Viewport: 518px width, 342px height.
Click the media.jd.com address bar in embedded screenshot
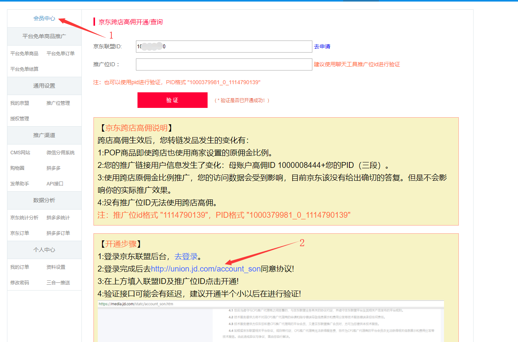click(271, 304)
